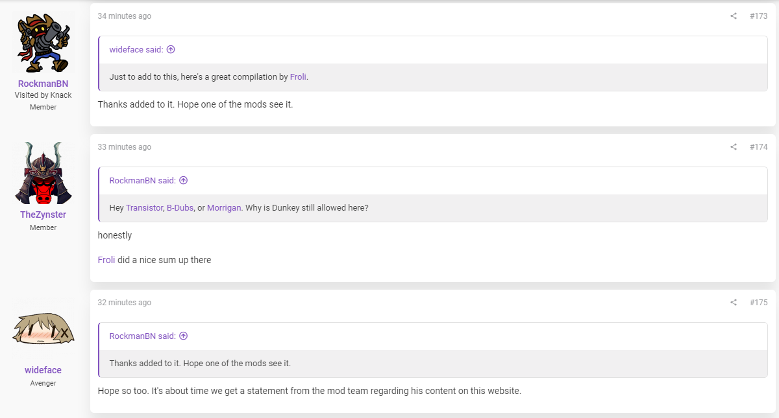Jump to RockmanBN's quoted post in #175

point(183,336)
